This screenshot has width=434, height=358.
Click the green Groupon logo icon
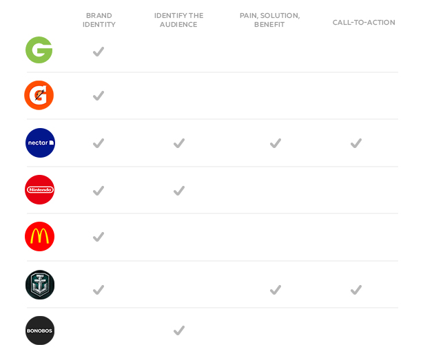pyautogui.click(x=39, y=50)
